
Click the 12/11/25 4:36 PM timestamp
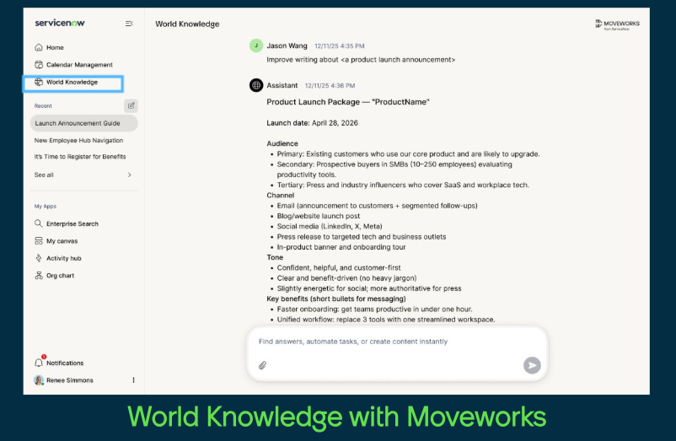tap(330, 86)
